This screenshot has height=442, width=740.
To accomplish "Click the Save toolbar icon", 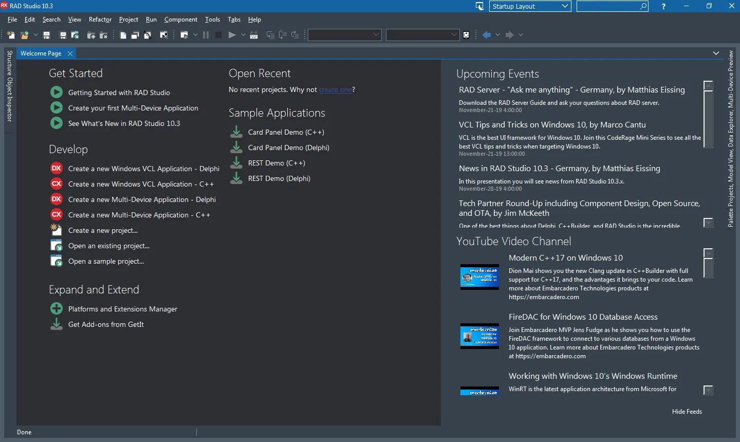I will (46, 35).
